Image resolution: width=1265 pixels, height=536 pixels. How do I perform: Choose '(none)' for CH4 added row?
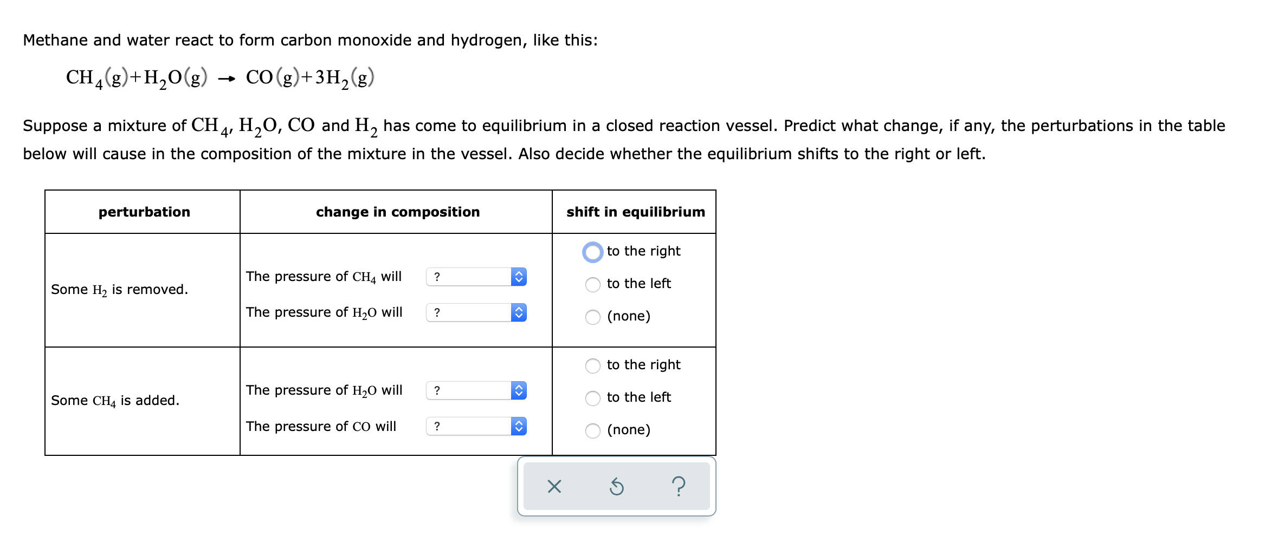(x=593, y=431)
